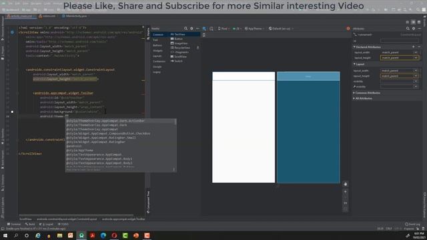Minimize the Attributes panel
The height and width of the screenshot is (240, 427).
(x=420, y=29)
